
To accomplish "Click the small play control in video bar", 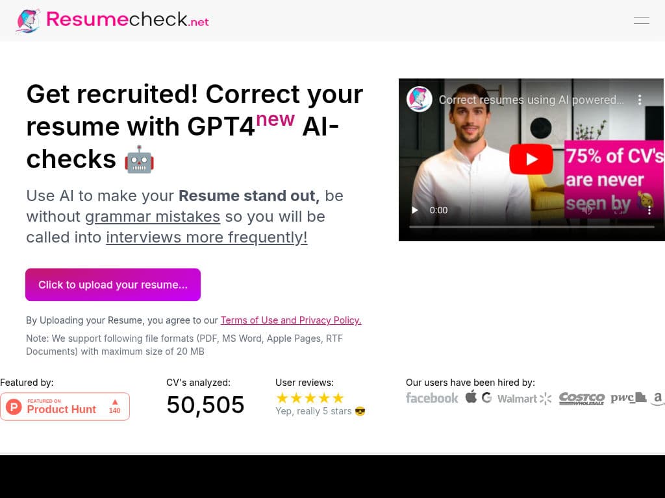I will click(x=415, y=210).
